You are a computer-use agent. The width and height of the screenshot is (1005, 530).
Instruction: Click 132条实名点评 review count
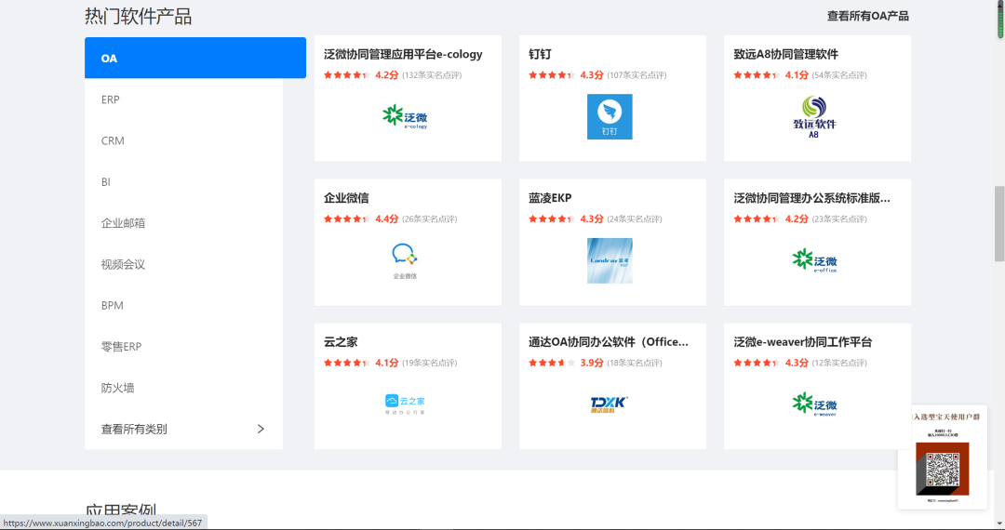pyautogui.click(x=432, y=75)
